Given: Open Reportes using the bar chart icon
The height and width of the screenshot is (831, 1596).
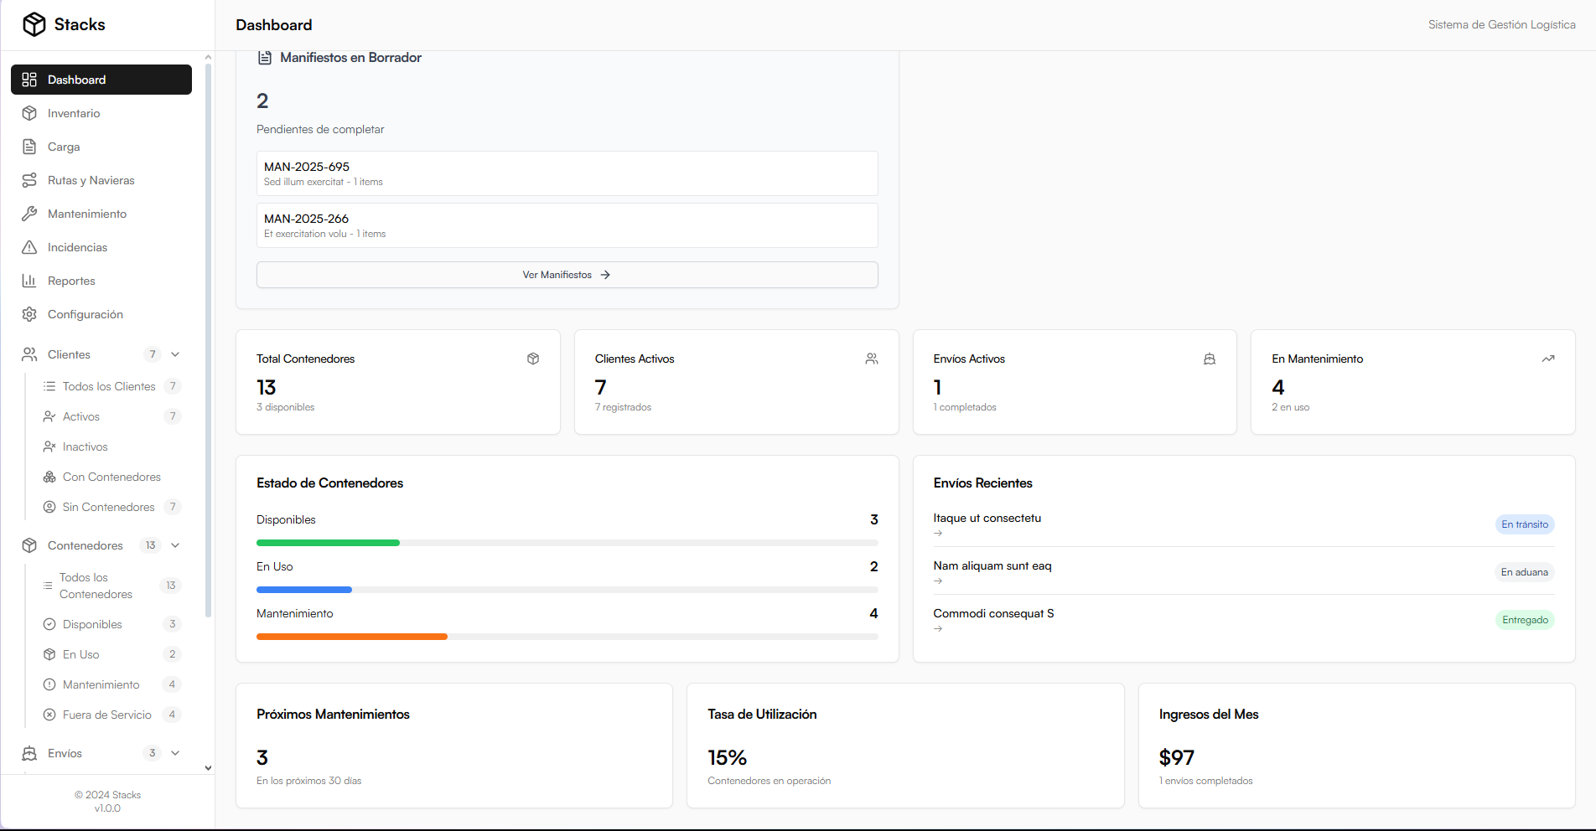Looking at the screenshot, I should [29, 281].
